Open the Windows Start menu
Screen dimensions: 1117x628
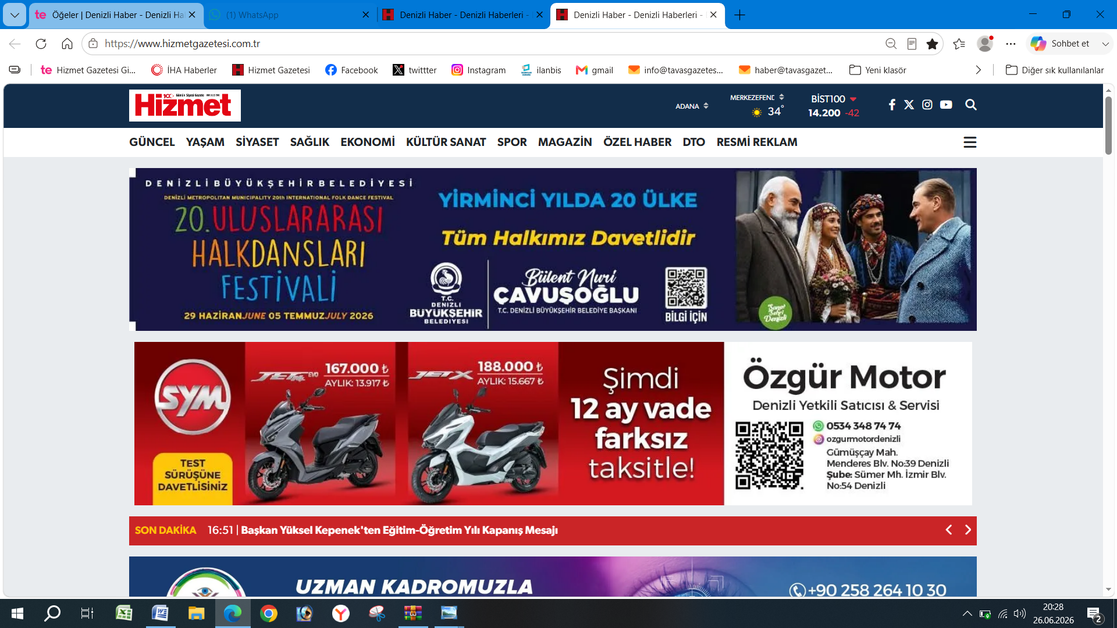[17, 613]
